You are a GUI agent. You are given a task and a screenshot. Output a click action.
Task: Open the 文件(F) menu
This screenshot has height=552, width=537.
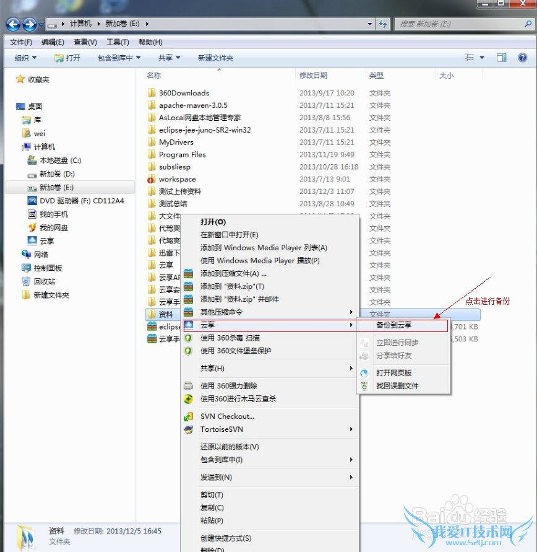(x=21, y=42)
